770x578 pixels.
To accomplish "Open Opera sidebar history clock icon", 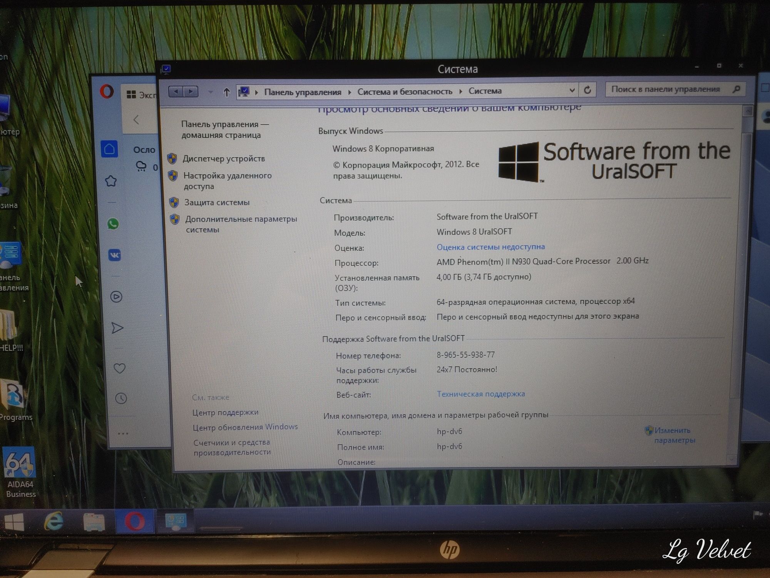I will tap(121, 398).
